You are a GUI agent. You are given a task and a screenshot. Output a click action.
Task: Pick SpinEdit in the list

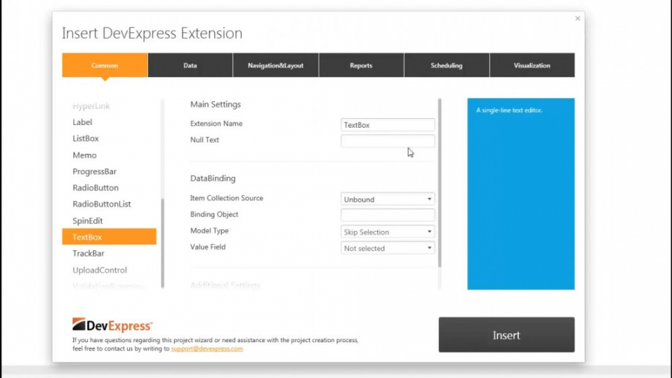tap(87, 220)
